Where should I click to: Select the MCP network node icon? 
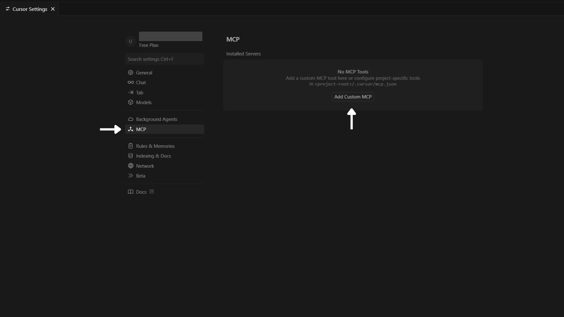coord(131,129)
